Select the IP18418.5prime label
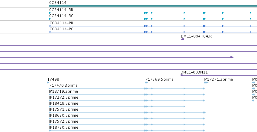257x132 pixels. 64,103
